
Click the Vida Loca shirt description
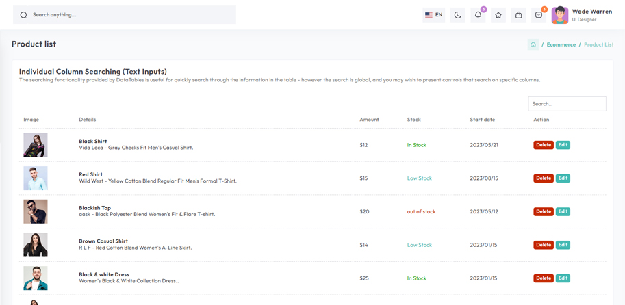(136, 148)
